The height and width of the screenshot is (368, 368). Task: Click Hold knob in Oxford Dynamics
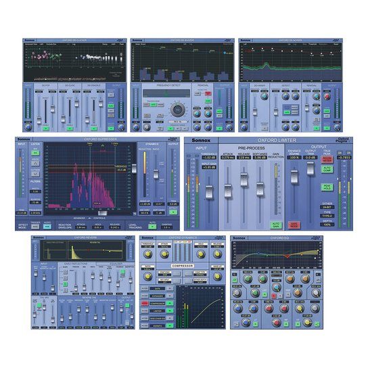201,254
